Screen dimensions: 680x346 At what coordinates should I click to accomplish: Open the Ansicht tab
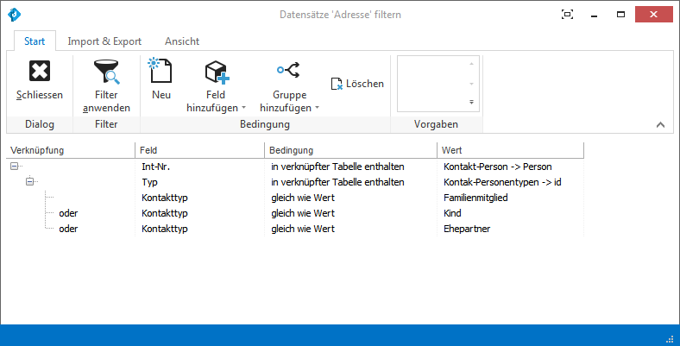pos(182,41)
